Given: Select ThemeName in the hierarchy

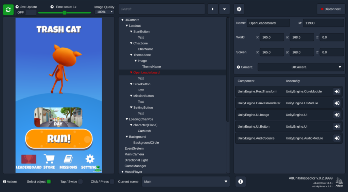Looking at the screenshot, I should coord(151,67).
